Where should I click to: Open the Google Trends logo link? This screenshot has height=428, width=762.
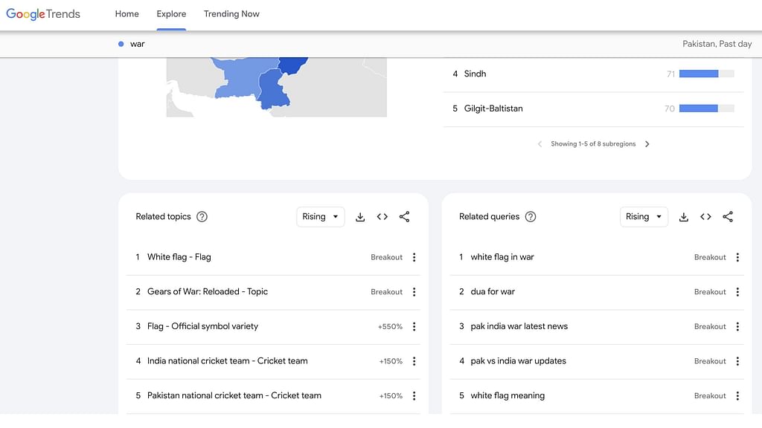[x=43, y=14]
